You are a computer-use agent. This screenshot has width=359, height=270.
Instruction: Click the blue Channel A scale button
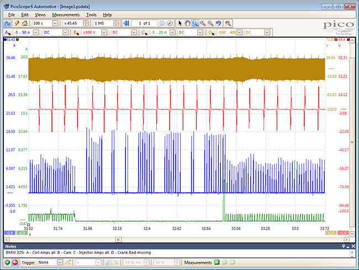[9, 233]
